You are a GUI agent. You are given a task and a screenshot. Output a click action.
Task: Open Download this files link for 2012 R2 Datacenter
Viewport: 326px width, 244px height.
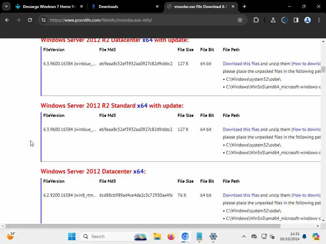[241, 64]
